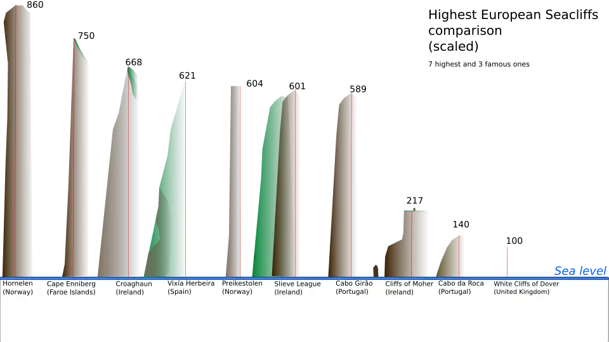This screenshot has height=342, width=609.
Task: Select the Cape Enniberg (Faroe Islands) label
Action: click(x=71, y=288)
